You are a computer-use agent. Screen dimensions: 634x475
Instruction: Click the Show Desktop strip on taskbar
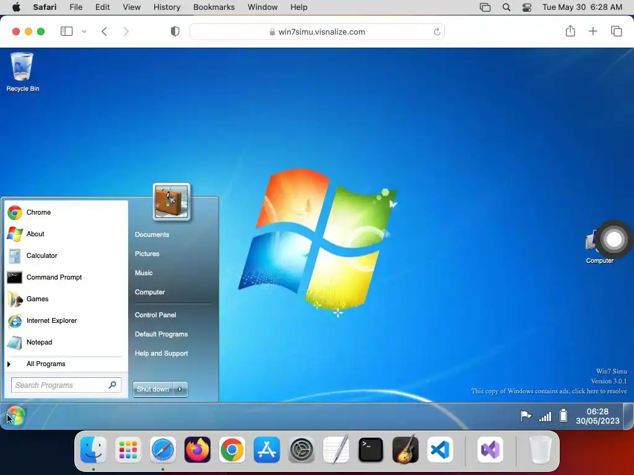628,416
